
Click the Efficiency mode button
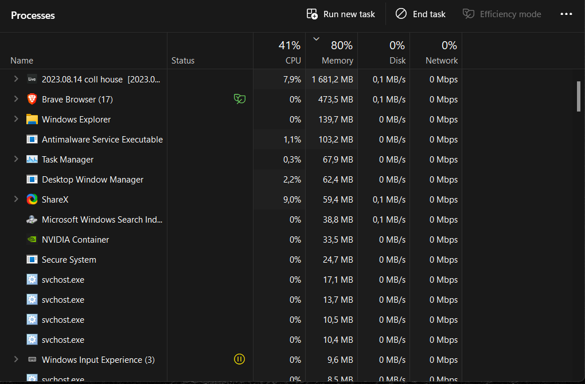click(x=502, y=14)
